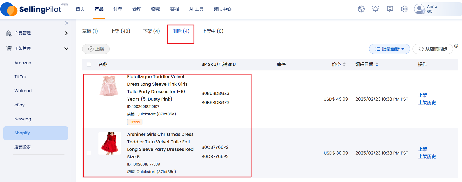Collapse the 上架管理 sidebar chevron
The image size is (462, 182).
point(66,48)
